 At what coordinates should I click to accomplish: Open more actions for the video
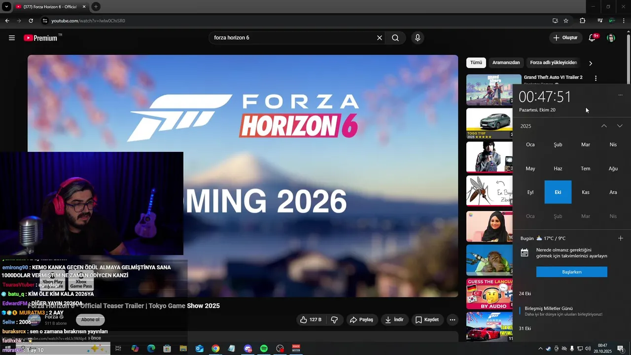(453, 319)
